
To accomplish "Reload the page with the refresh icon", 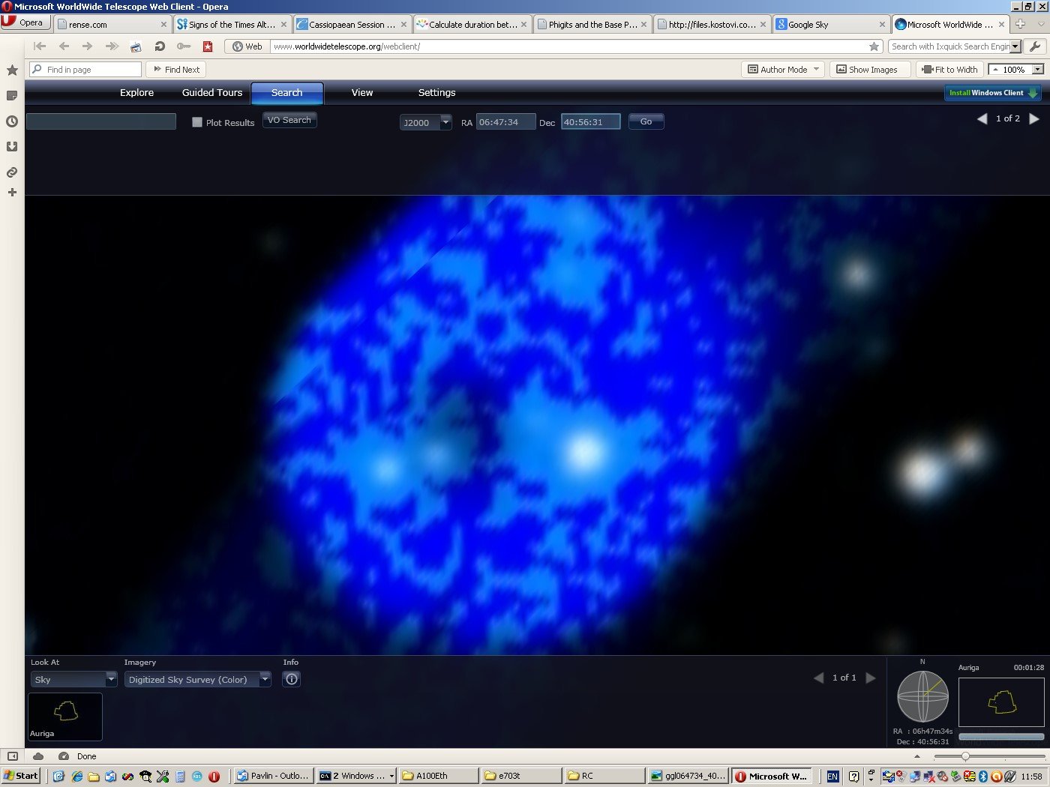I will (x=160, y=46).
